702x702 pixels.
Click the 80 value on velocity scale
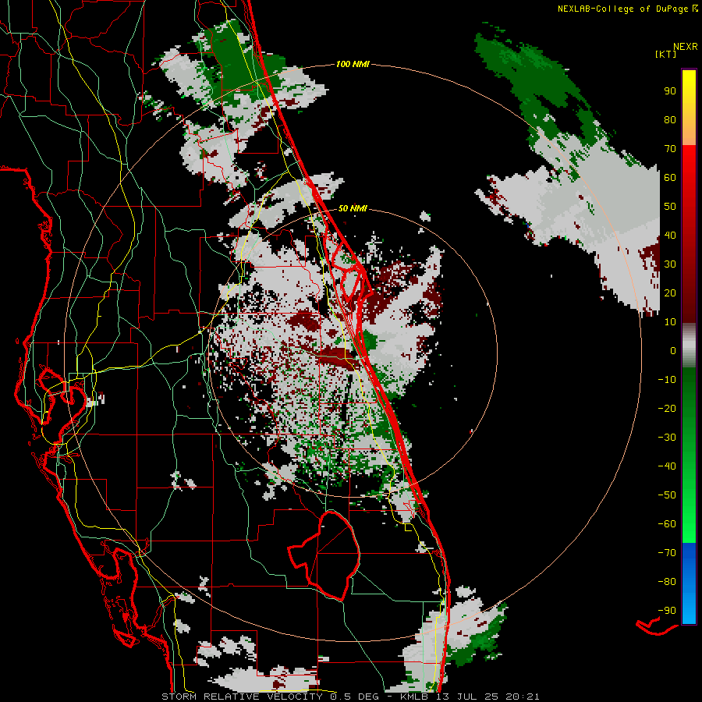coord(670,119)
